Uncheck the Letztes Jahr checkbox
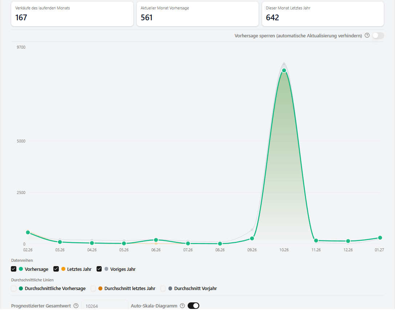 point(56,269)
